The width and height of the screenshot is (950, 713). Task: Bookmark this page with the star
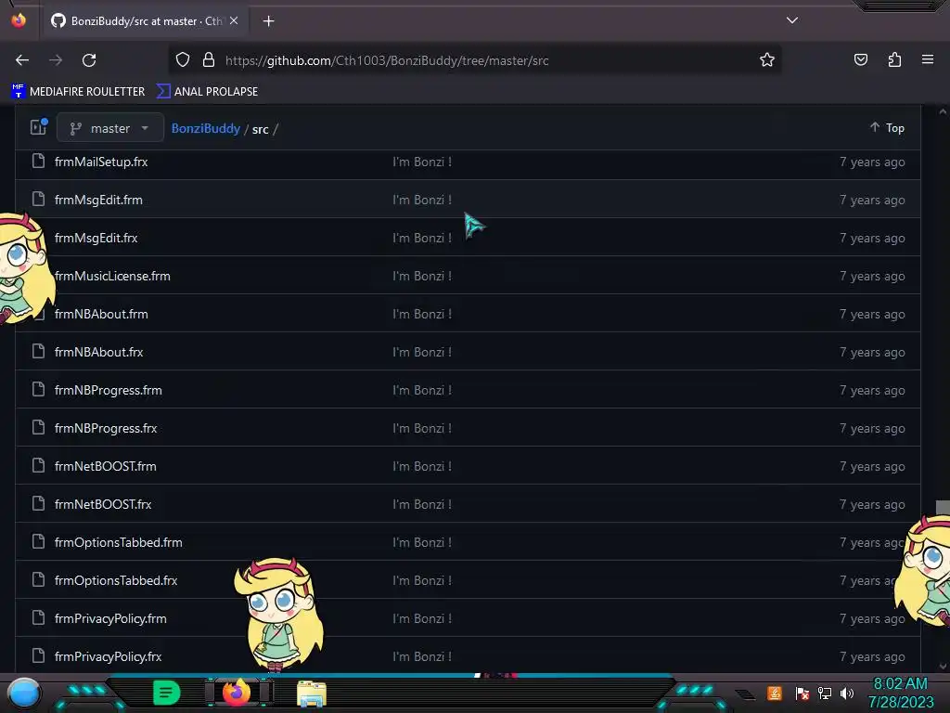tap(767, 59)
